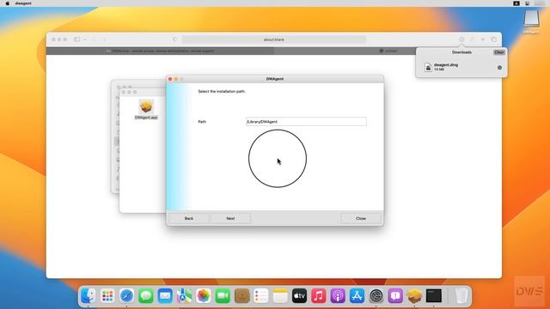
Task: Open System Settings from the Dock
Action: point(376,296)
